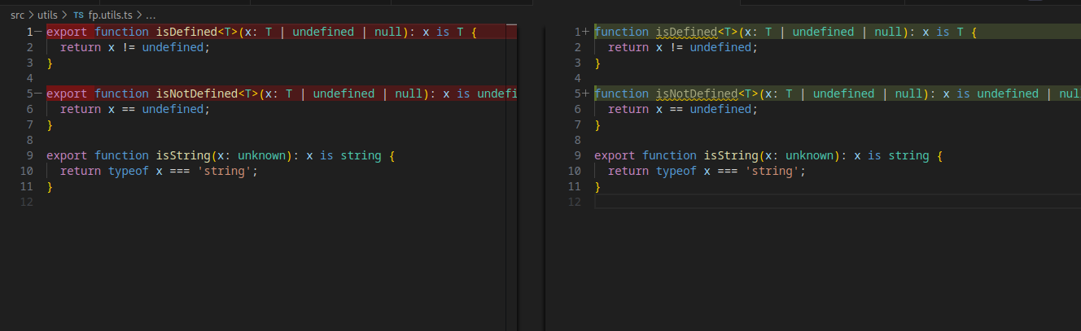
Task: Click the removed export keyword on left line 5
Action: point(67,94)
